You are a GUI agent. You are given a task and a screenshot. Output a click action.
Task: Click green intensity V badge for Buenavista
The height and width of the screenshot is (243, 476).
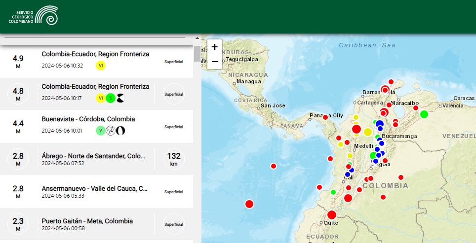(x=101, y=131)
